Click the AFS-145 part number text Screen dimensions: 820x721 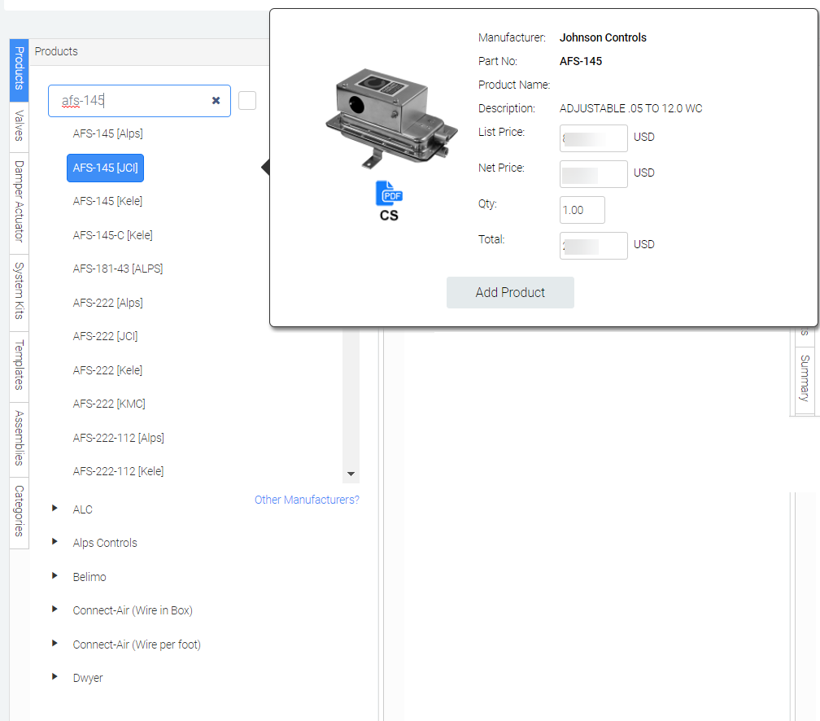(x=581, y=61)
